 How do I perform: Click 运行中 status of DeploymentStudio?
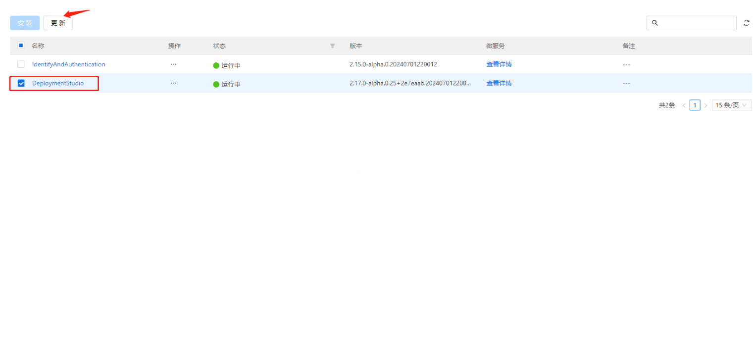pos(227,84)
